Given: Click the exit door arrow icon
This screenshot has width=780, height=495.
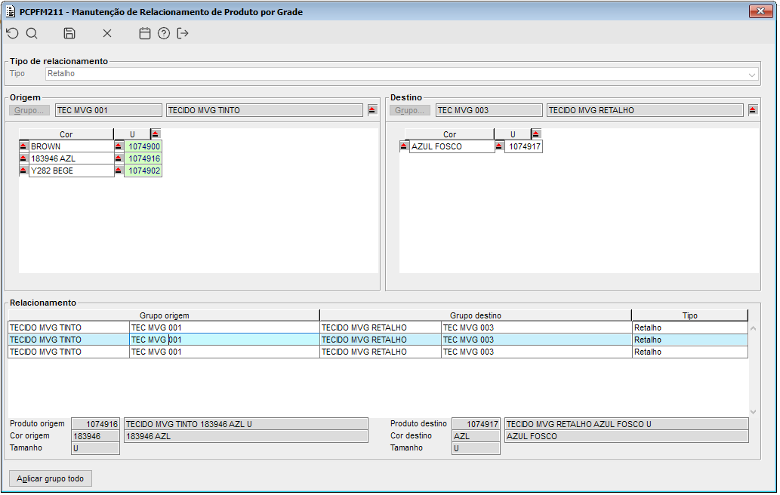Looking at the screenshot, I should [x=183, y=33].
